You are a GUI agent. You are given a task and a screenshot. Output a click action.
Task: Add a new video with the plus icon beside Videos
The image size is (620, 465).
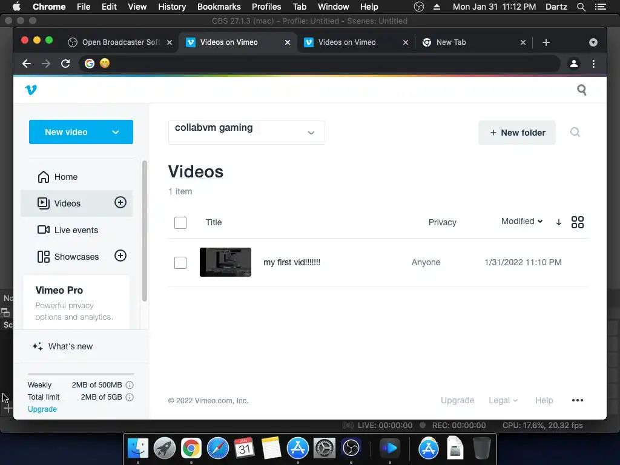click(x=120, y=202)
